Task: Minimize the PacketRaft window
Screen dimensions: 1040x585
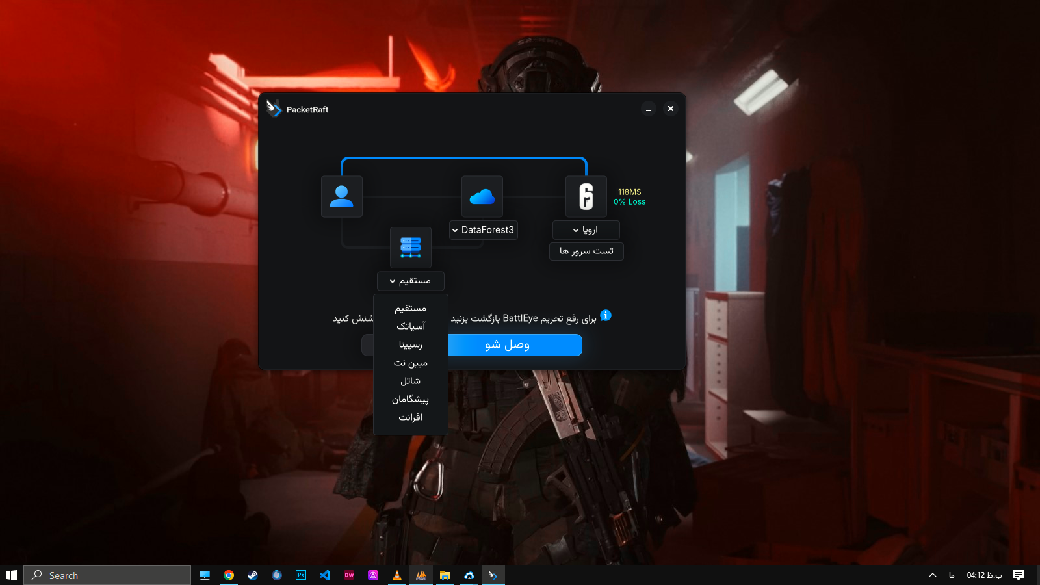Action: click(x=649, y=109)
